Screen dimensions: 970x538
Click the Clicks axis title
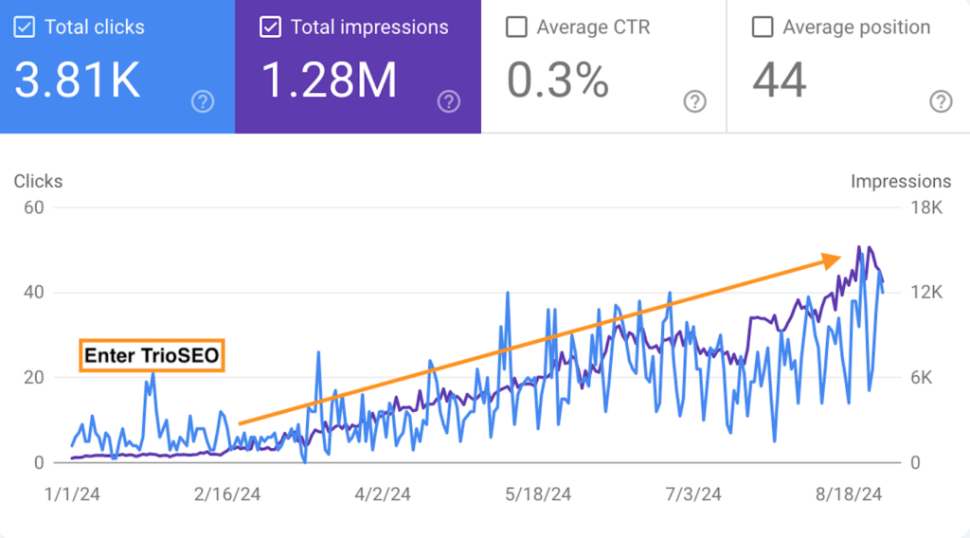click(x=38, y=181)
